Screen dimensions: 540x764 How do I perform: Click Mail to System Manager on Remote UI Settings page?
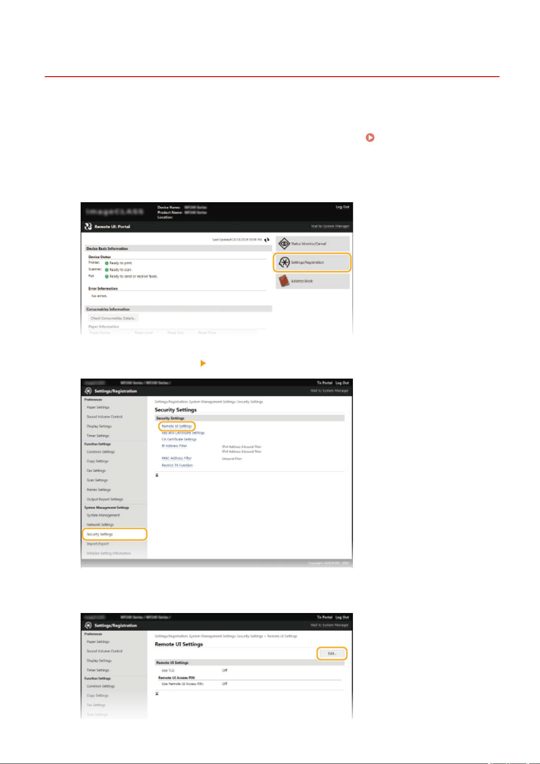click(329, 625)
